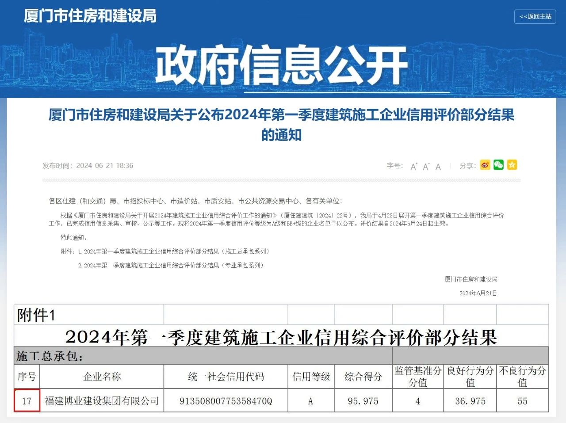
Task: Decrease font size with the A- control
Action: click(x=426, y=166)
